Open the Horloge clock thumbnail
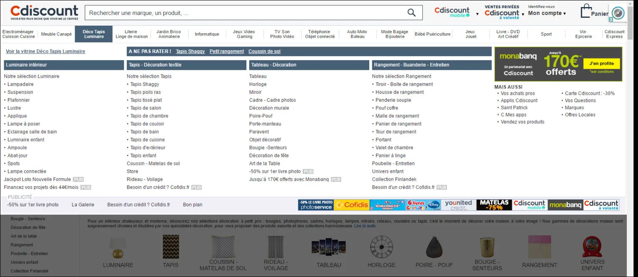Screen dimensions: 638x277 point(381,247)
